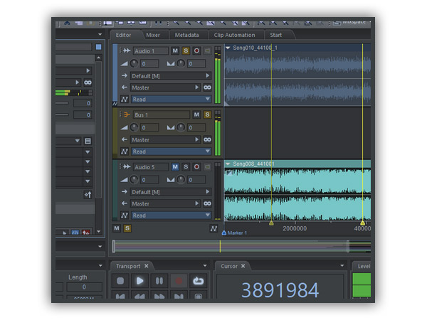Close the Transport panel tab
427x320 pixels.
(147, 266)
